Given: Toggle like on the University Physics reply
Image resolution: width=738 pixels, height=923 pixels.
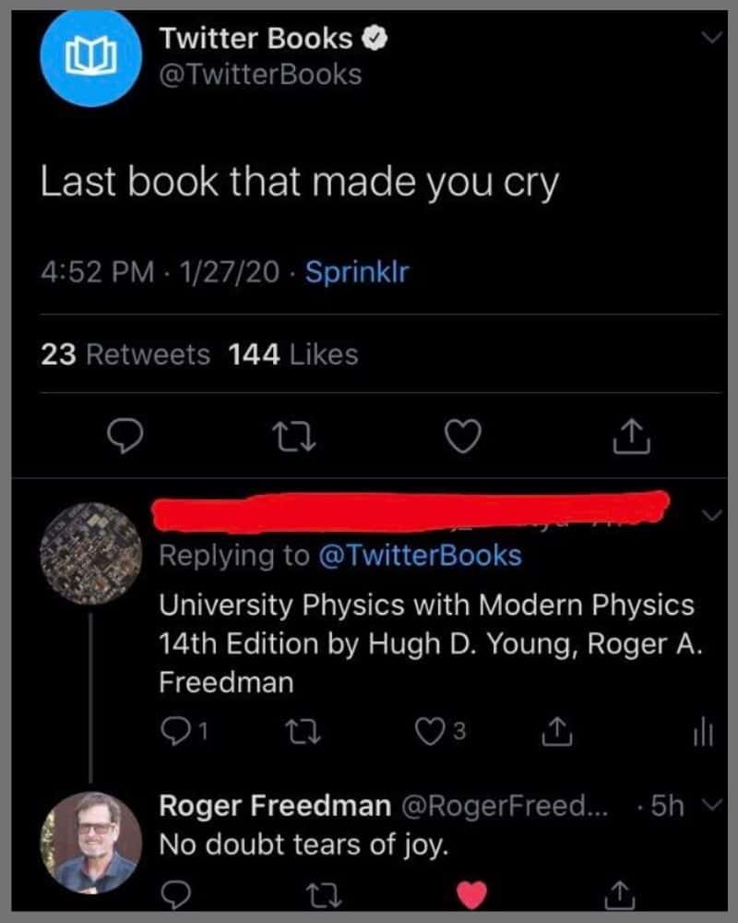Looking at the screenshot, I should pyautogui.click(x=429, y=733).
